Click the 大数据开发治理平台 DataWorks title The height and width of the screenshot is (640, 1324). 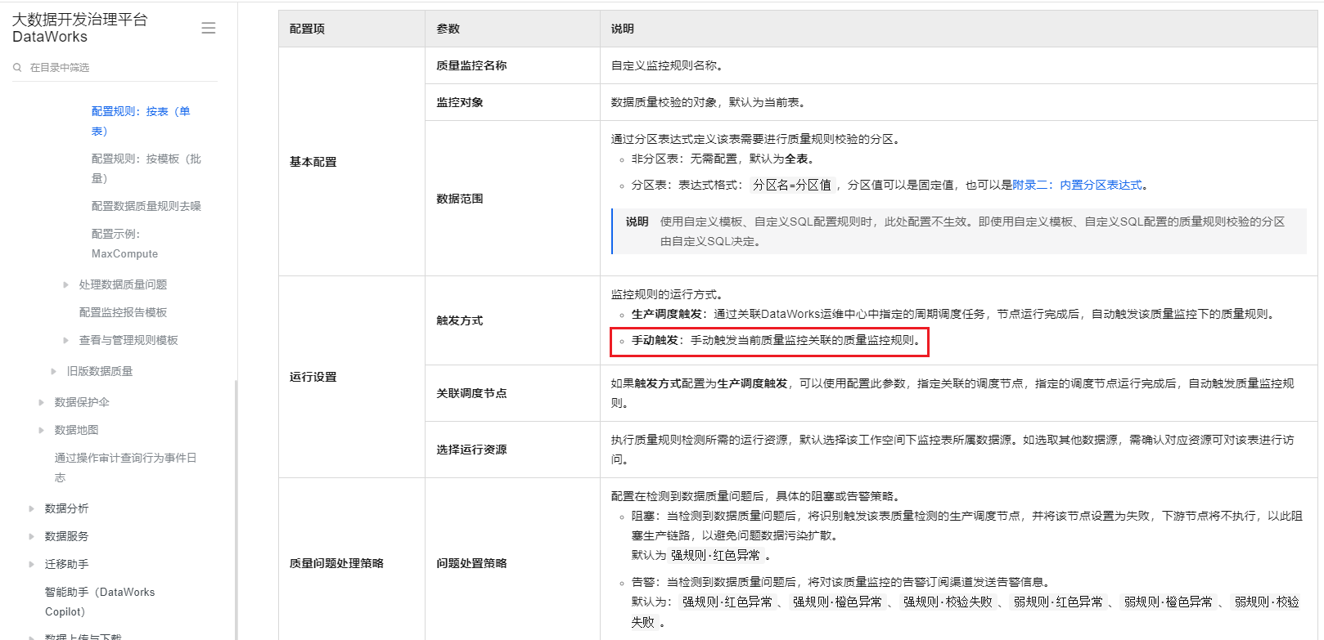(x=79, y=28)
